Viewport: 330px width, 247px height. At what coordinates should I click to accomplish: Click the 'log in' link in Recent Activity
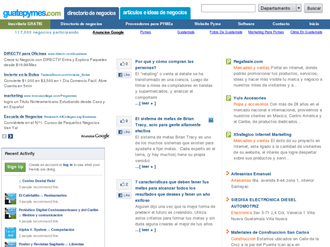[x=68, y=165]
